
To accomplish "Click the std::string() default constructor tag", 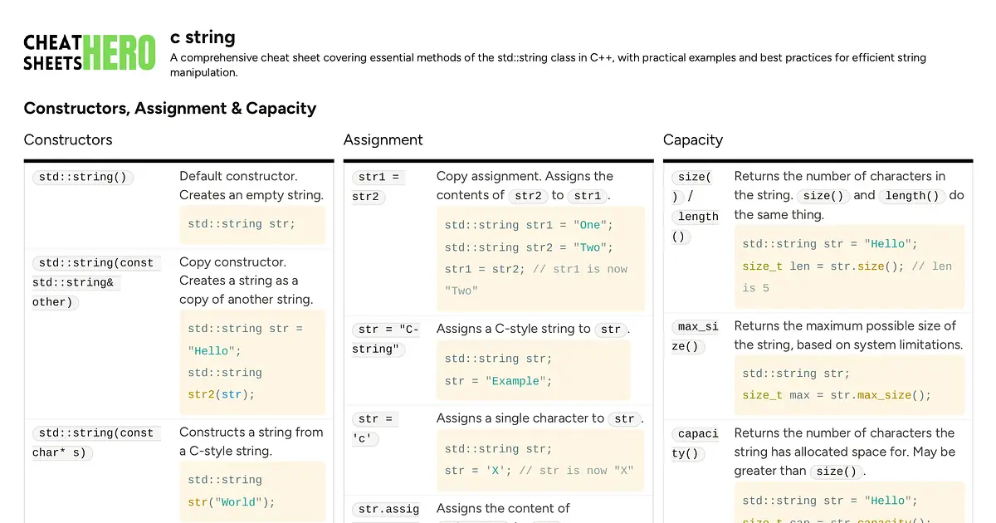I will pyautogui.click(x=82, y=177).
